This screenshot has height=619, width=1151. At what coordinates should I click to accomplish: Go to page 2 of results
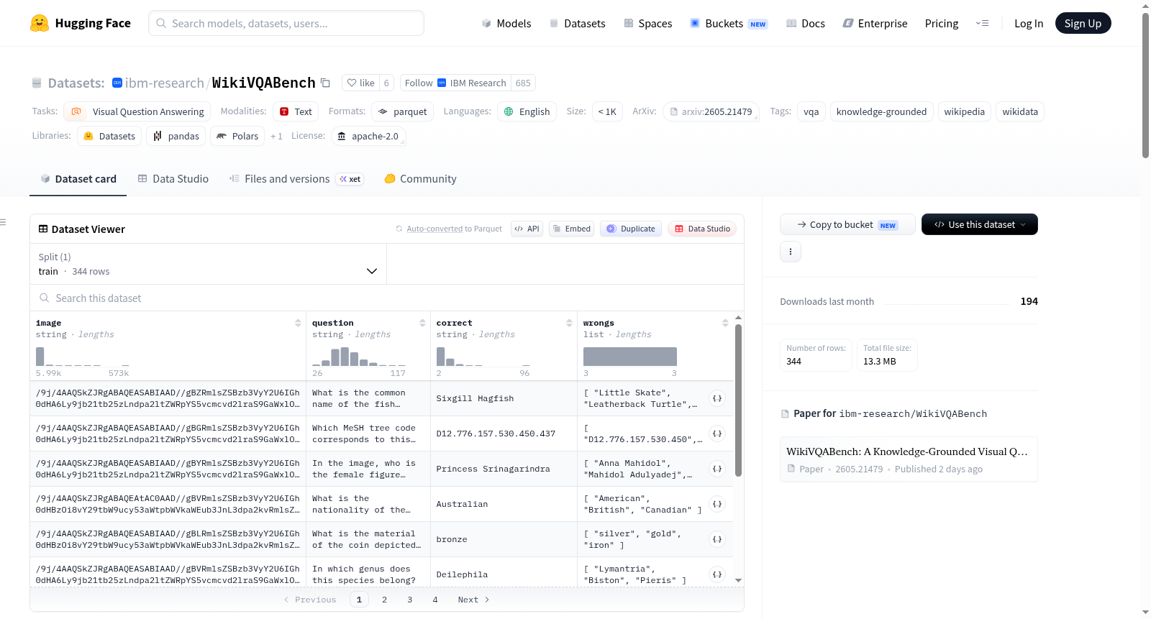(385, 600)
